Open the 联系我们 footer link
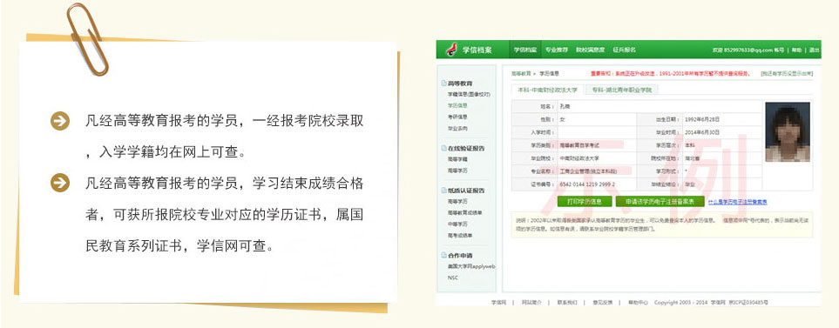Viewport: 839px width, 328px height. [x=566, y=303]
